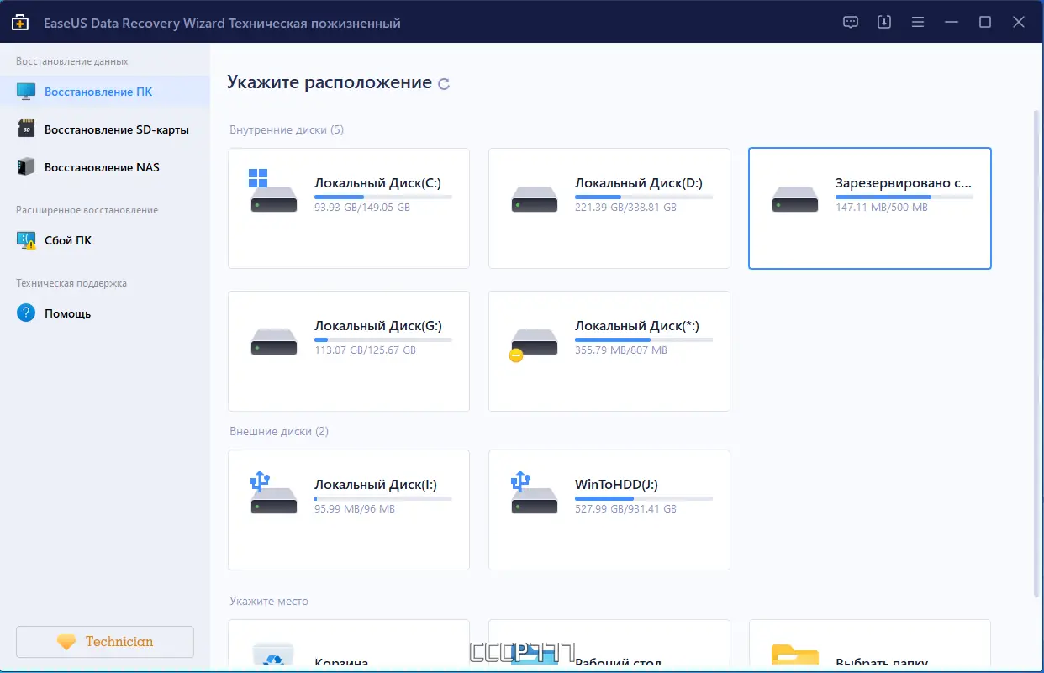Click the import/download icon in title bar
This screenshot has width=1044, height=673.
884,23
